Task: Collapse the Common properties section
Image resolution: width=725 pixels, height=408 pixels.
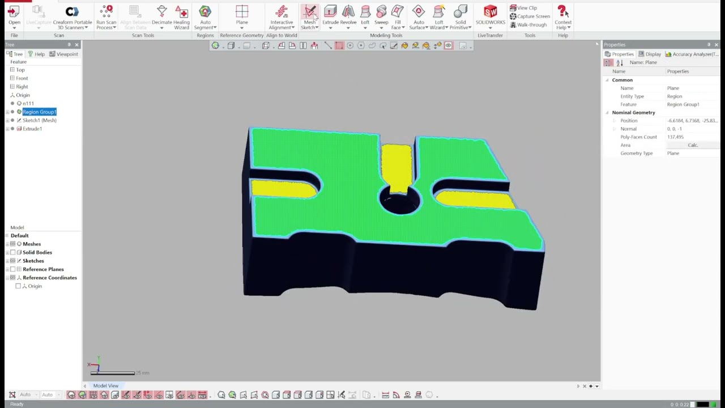Action: tap(607, 80)
